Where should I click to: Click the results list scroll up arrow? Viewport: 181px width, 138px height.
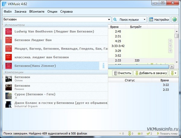click(176, 31)
